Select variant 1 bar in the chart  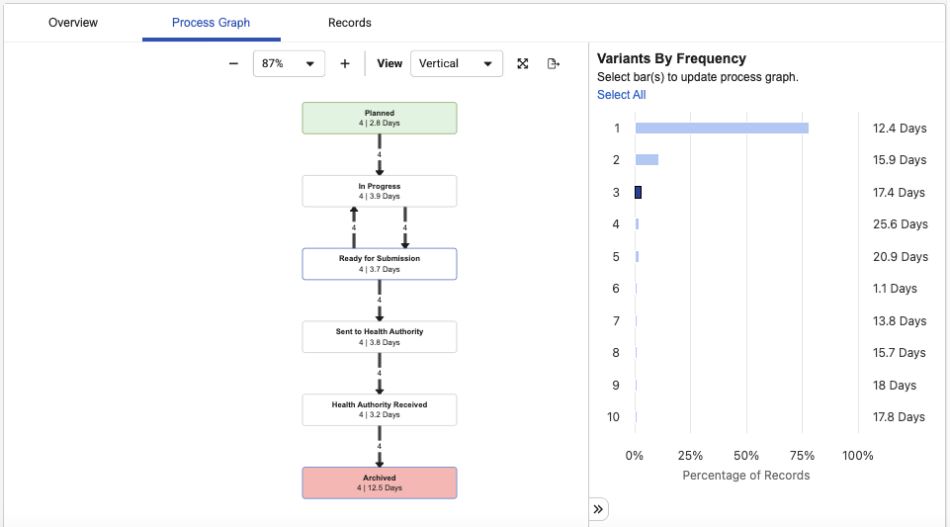click(x=722, y=129)
